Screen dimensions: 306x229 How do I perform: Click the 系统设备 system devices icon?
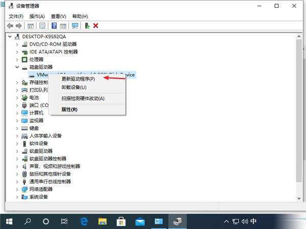[x=24, y=197]
